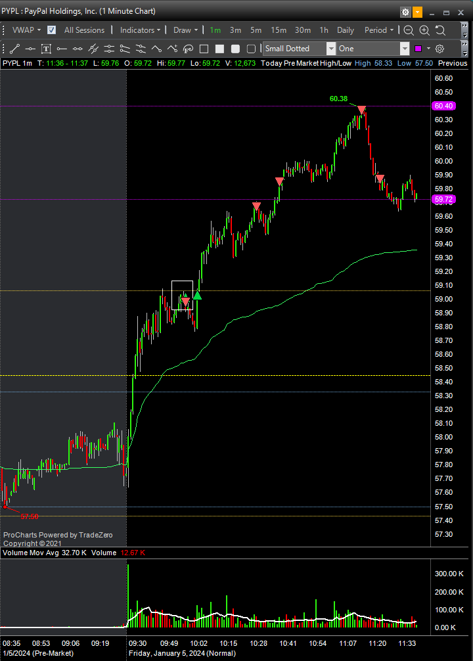Click the green buy arrow marker near 59.00

pos(197,294)
